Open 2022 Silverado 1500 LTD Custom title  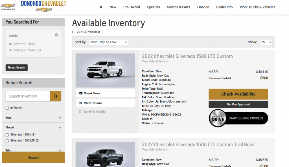(187, 56)
